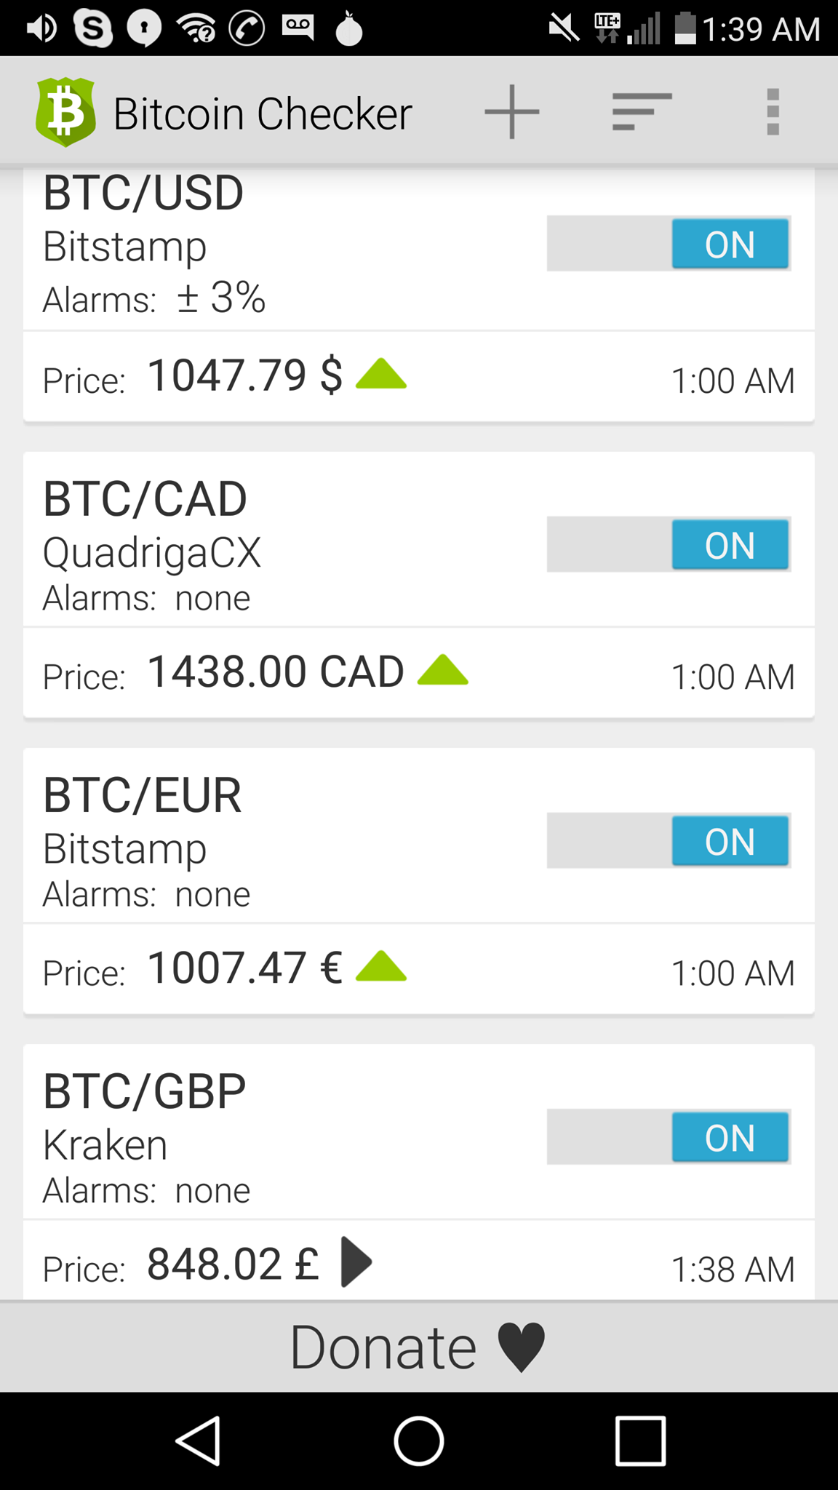
Task: Toggle the BTC/CAD QuadrigaCX switch
Action: pos(669,544)
